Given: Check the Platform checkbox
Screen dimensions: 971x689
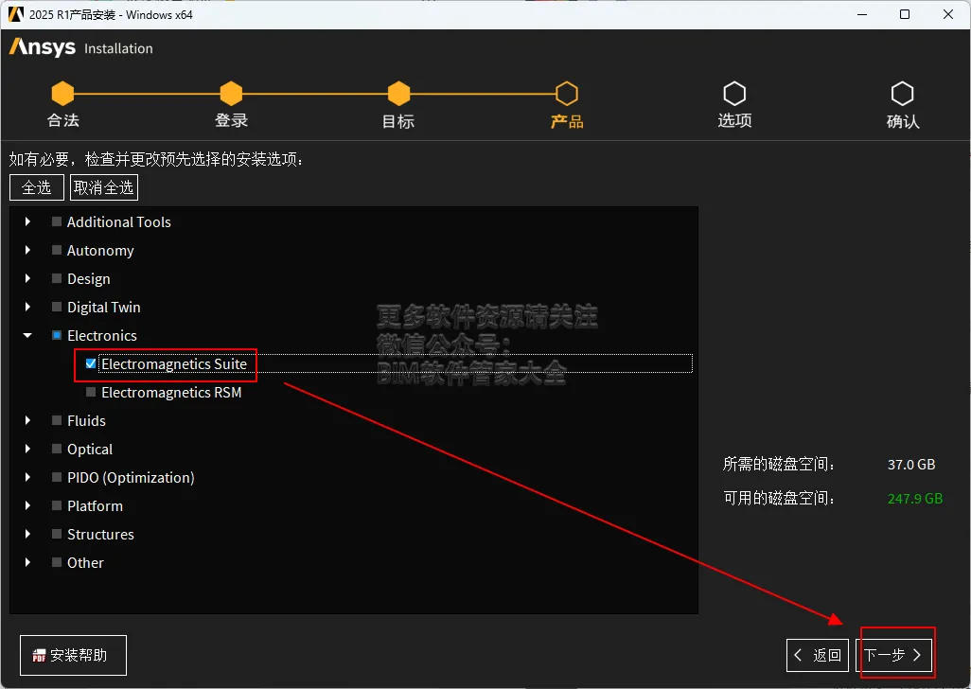Looking at the screenshot, I should point(57,505).
